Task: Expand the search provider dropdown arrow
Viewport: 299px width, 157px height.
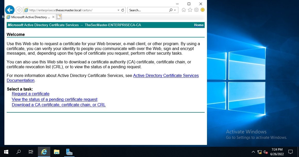Action: (175, 10)
